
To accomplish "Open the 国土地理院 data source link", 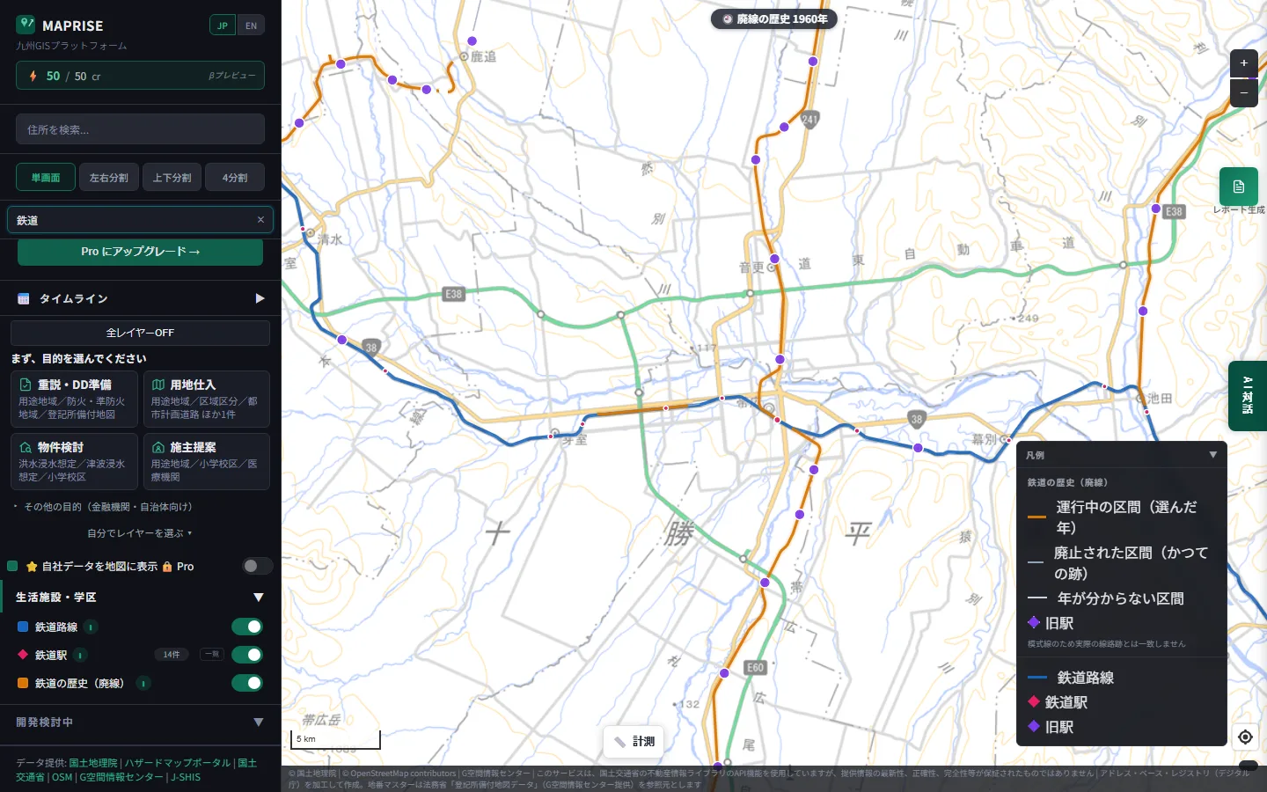I will [93, 763].
